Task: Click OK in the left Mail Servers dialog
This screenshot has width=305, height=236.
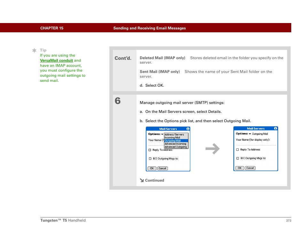Action: coord(152,168)
